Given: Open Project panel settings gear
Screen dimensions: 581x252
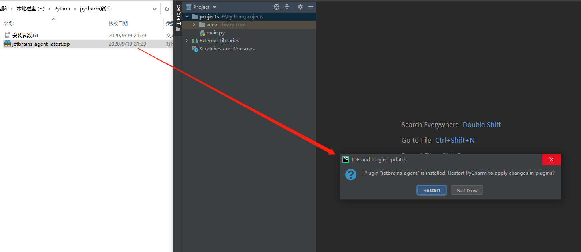Looking at the screenshot, I should click(x=300, y=7).
